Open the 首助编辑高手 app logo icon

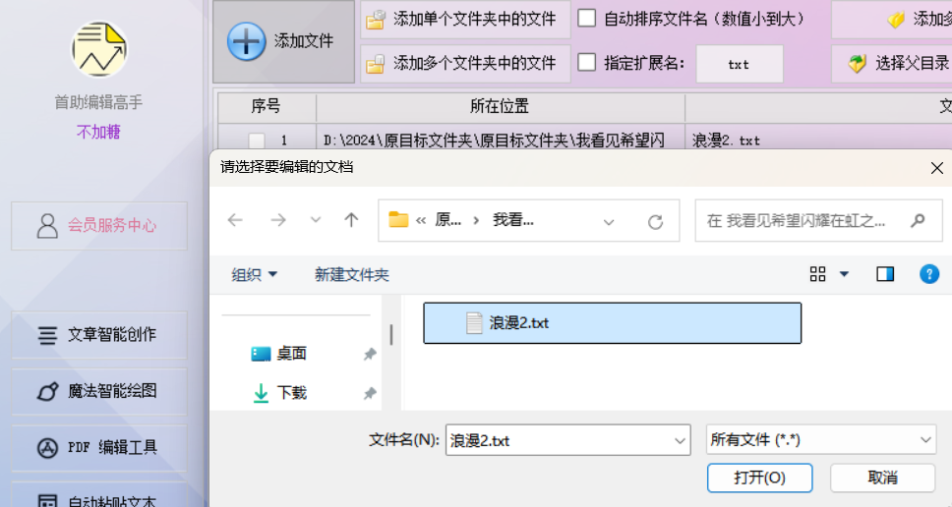click(x=99, y=49)
